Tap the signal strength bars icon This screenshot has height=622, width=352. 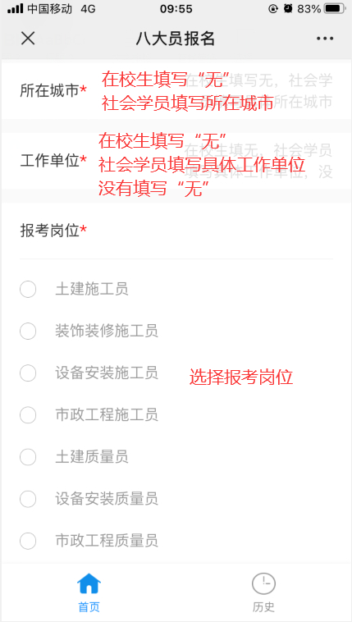15,8
